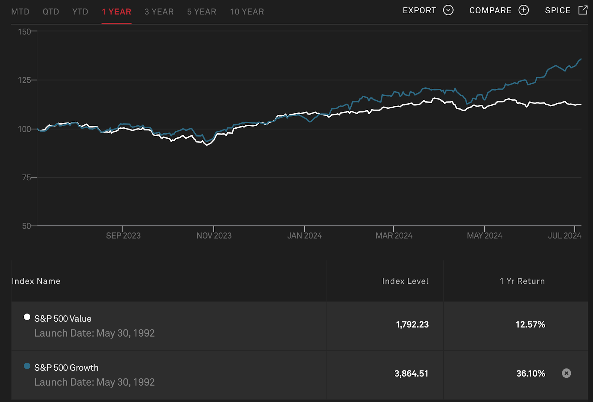The width and height of the screenshot is (593, 402).
Task: Select the 1,792.23 index level value
Action: point(412,324)
